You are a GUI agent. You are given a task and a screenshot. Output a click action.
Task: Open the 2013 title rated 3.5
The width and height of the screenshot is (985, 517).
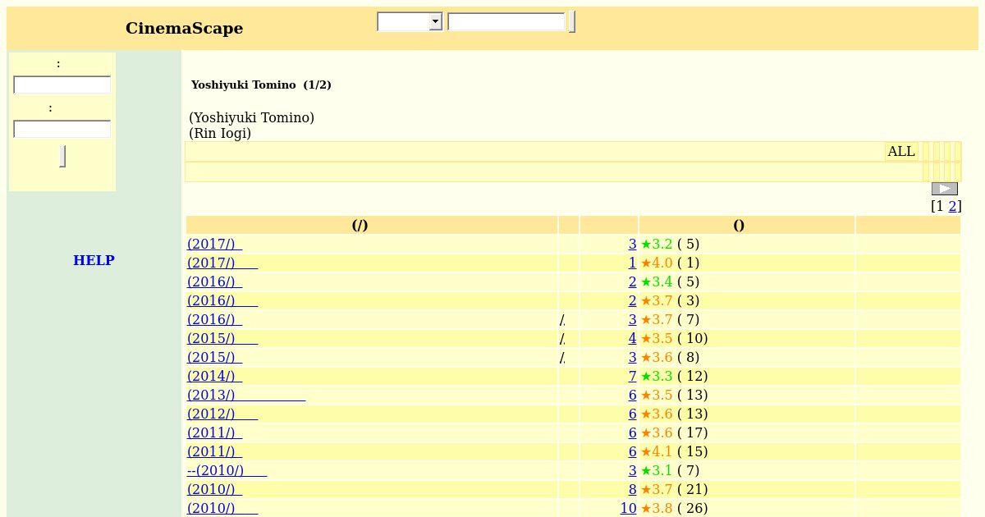coord(246,395)
